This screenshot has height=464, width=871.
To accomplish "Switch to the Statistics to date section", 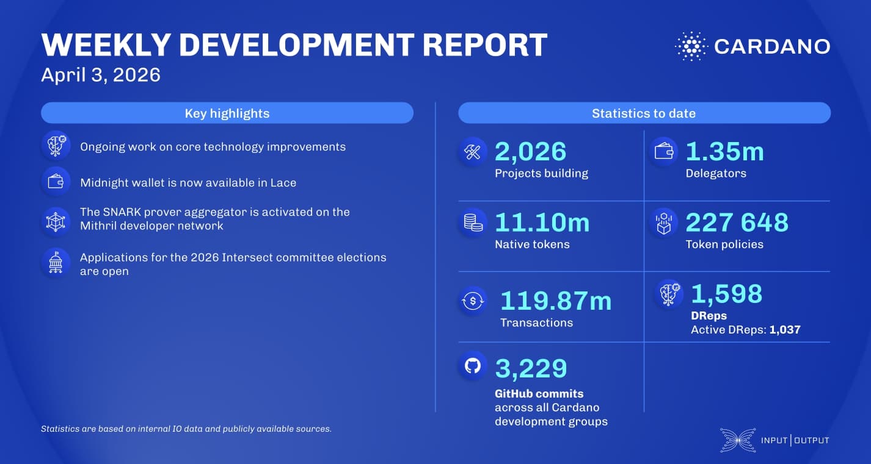I will coord(644,113).
